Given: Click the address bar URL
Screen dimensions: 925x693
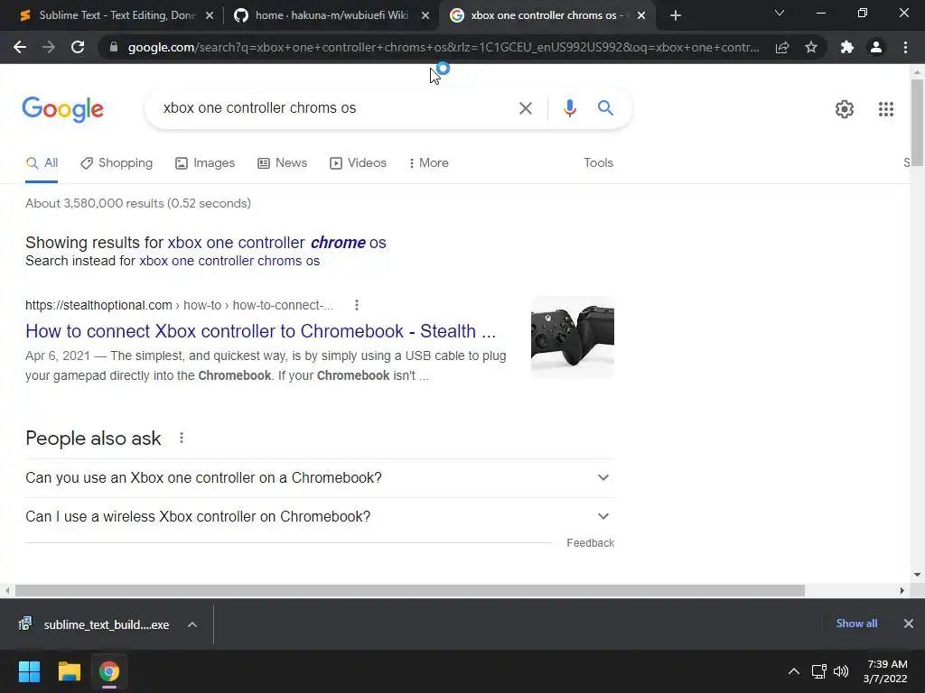Looking at the screenshot, I should pos(443,47).
